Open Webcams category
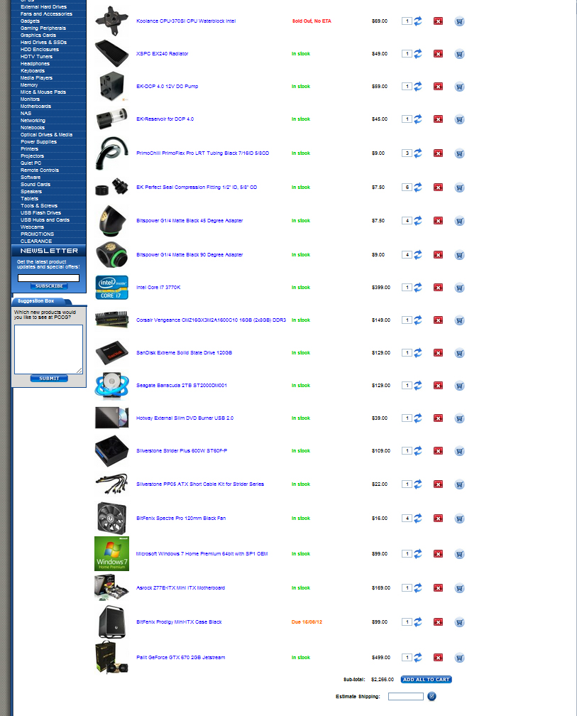The image size is (577, 716). tap(32, 227)
